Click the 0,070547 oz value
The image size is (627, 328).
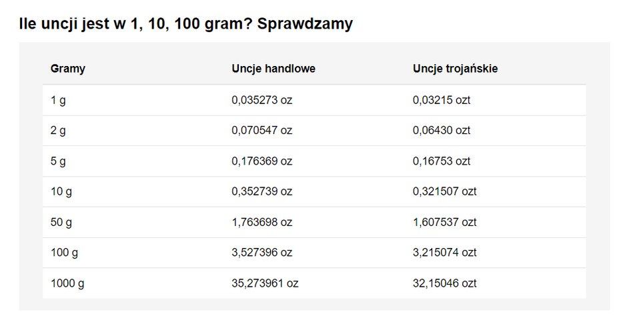262,130
